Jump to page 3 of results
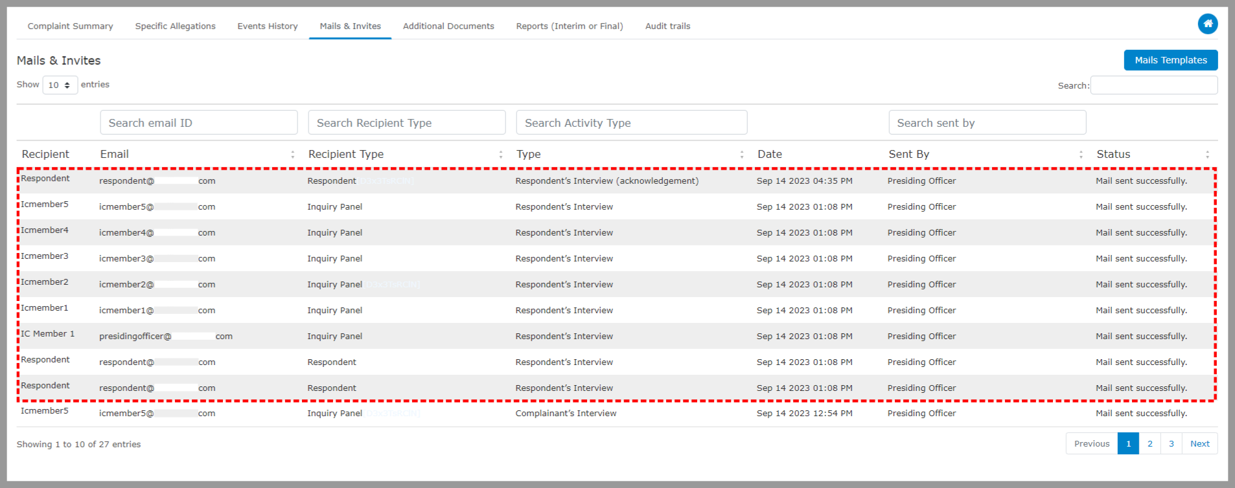 1171,444
